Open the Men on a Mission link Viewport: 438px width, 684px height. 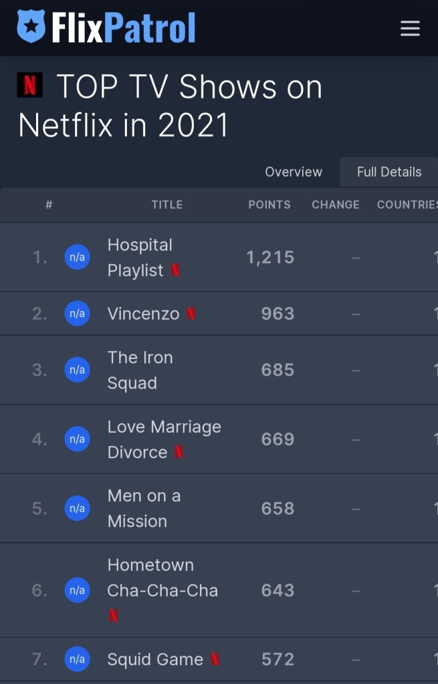(144, 509)
